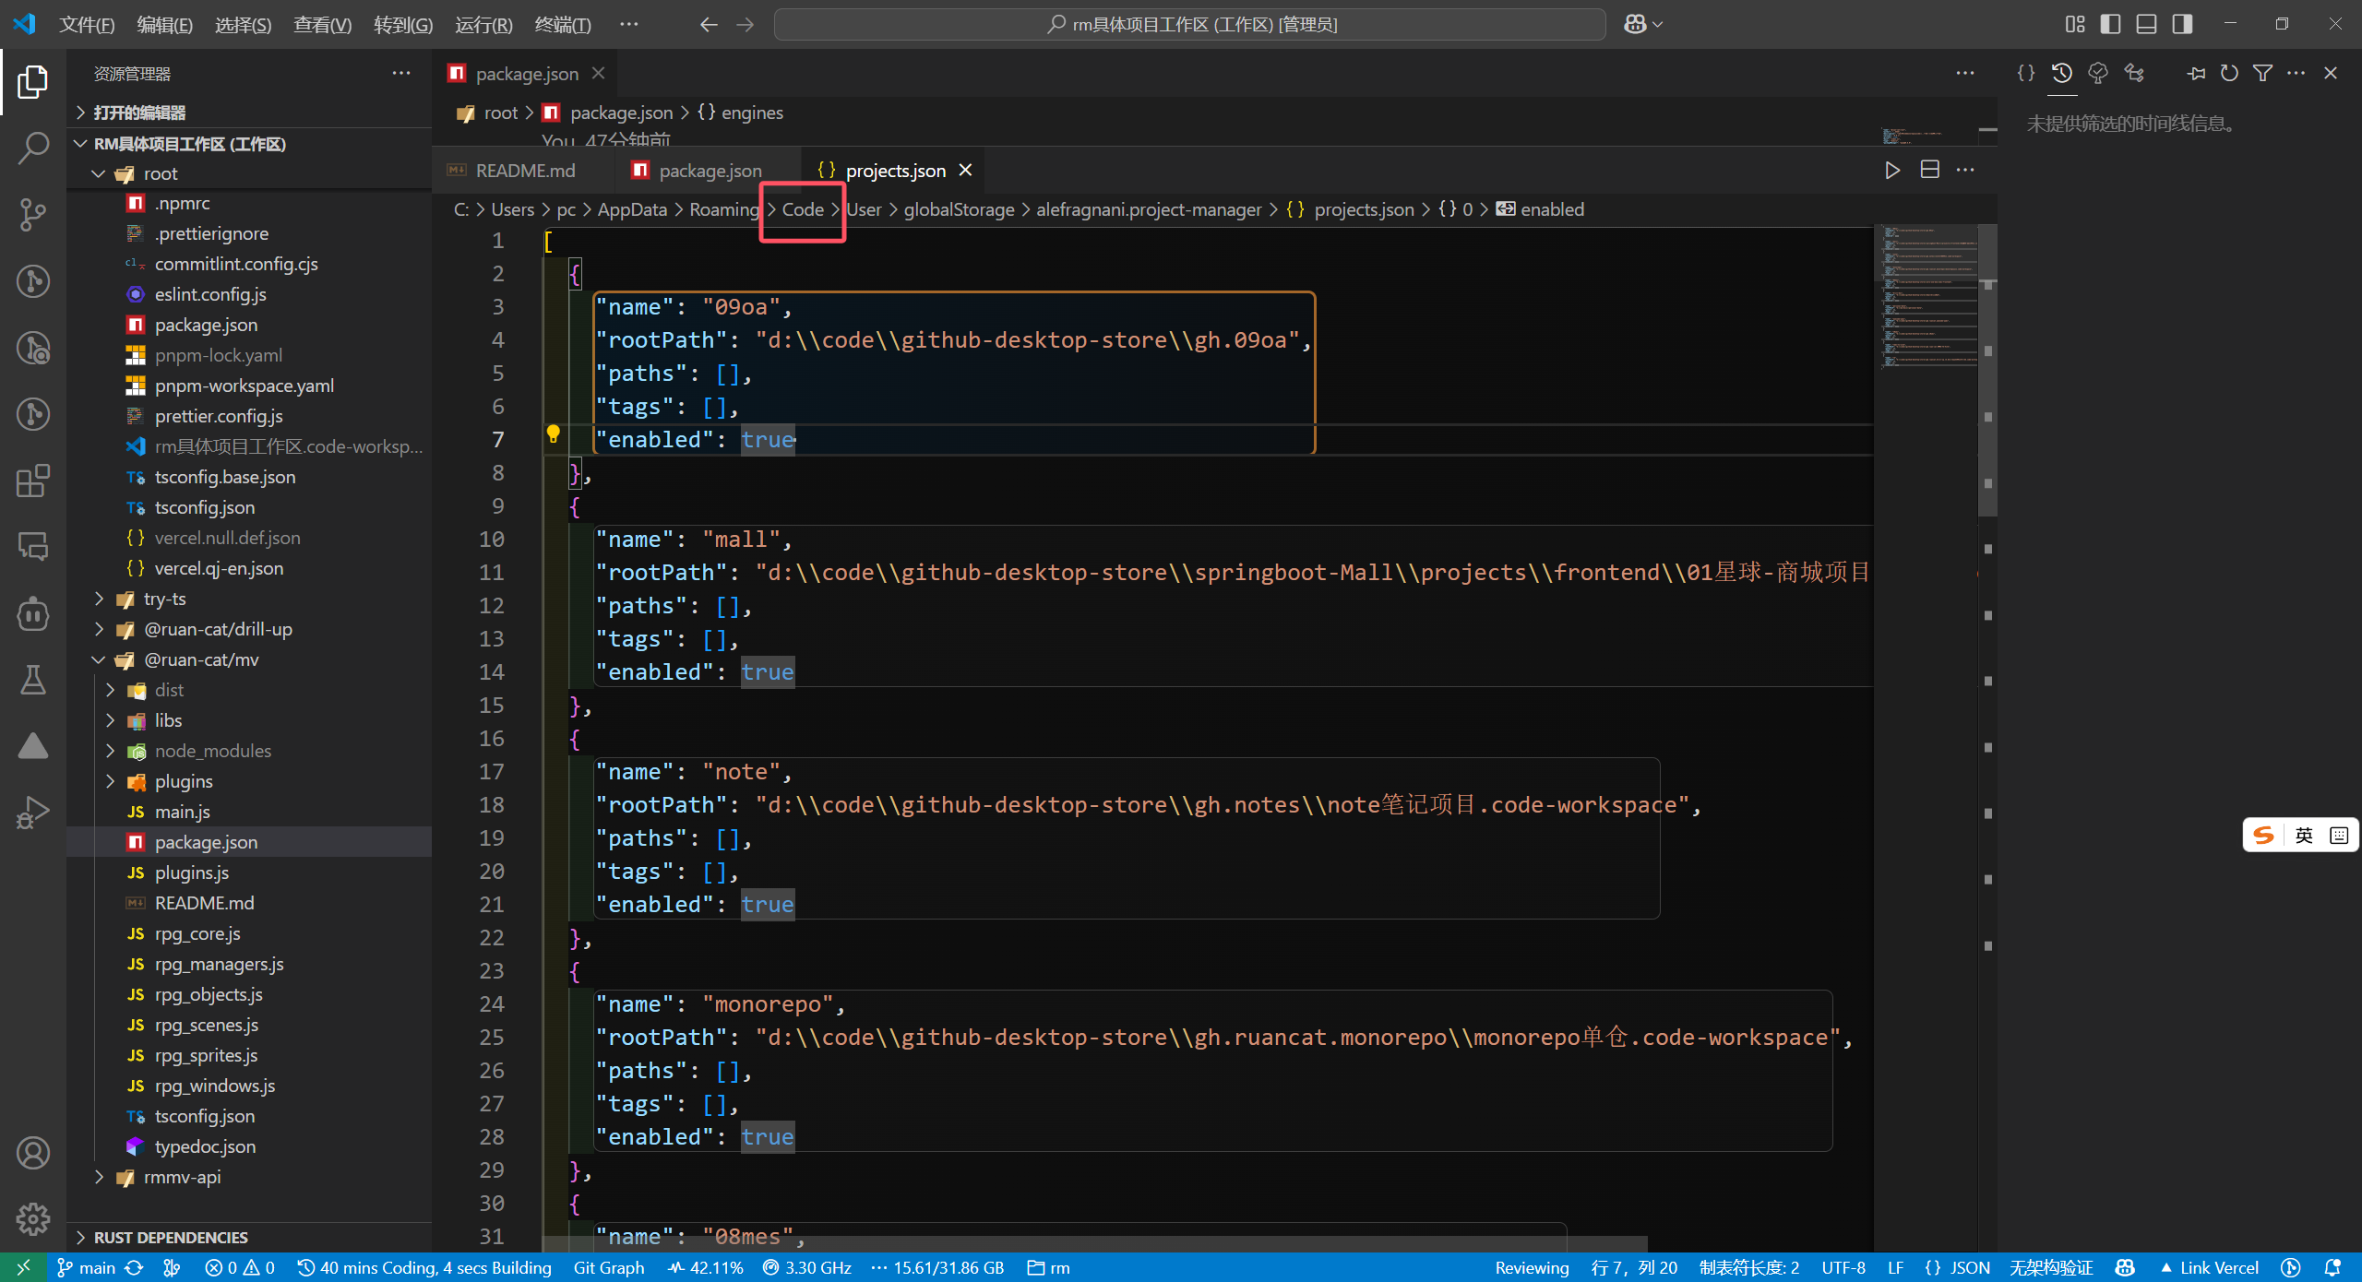Toggle the secondary side bar layout button
The image size is (2362, 1282).
[2182, 24]
